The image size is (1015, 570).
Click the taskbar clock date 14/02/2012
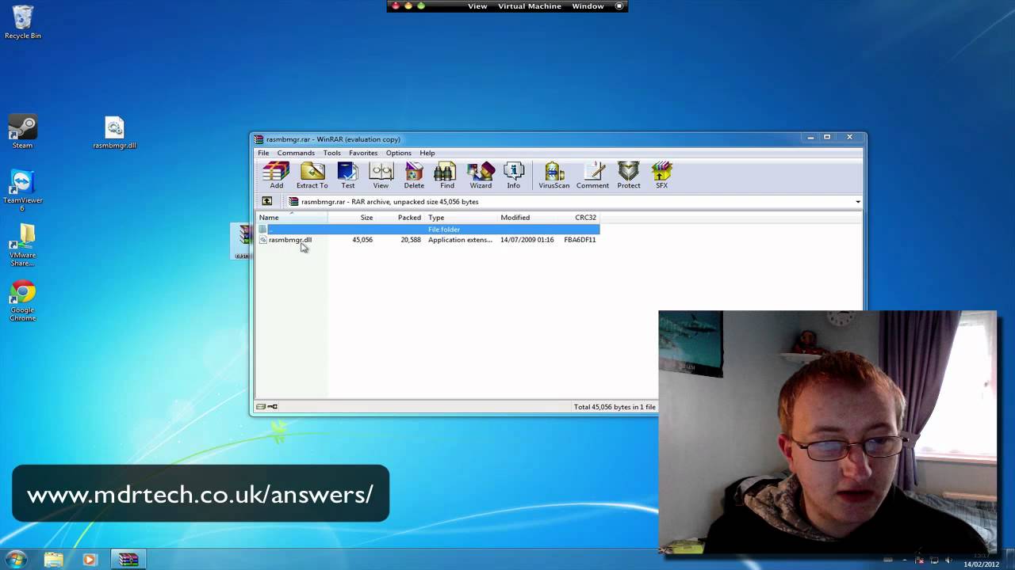pos(981,564)
